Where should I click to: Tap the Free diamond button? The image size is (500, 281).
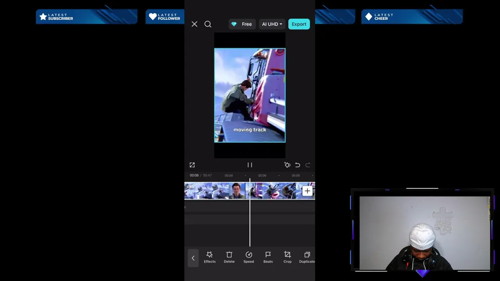click(x=242, y=24)
